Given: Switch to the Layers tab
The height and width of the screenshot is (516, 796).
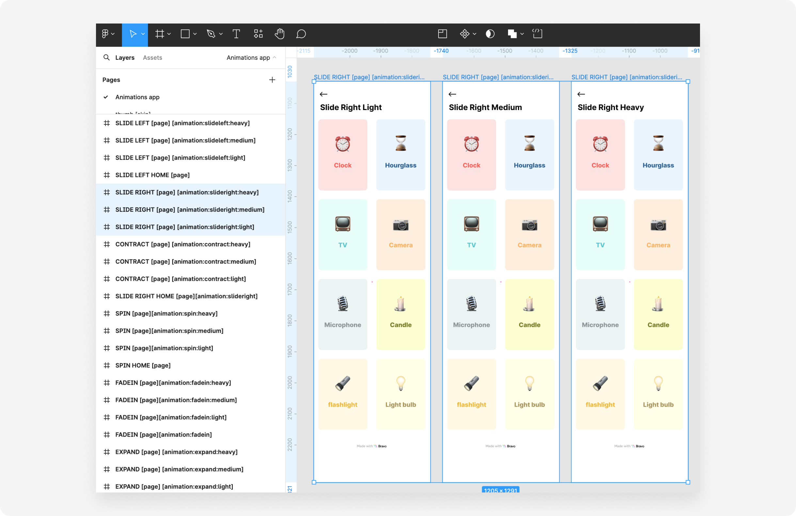Looking at the screenshot, I should click(125, 57).
